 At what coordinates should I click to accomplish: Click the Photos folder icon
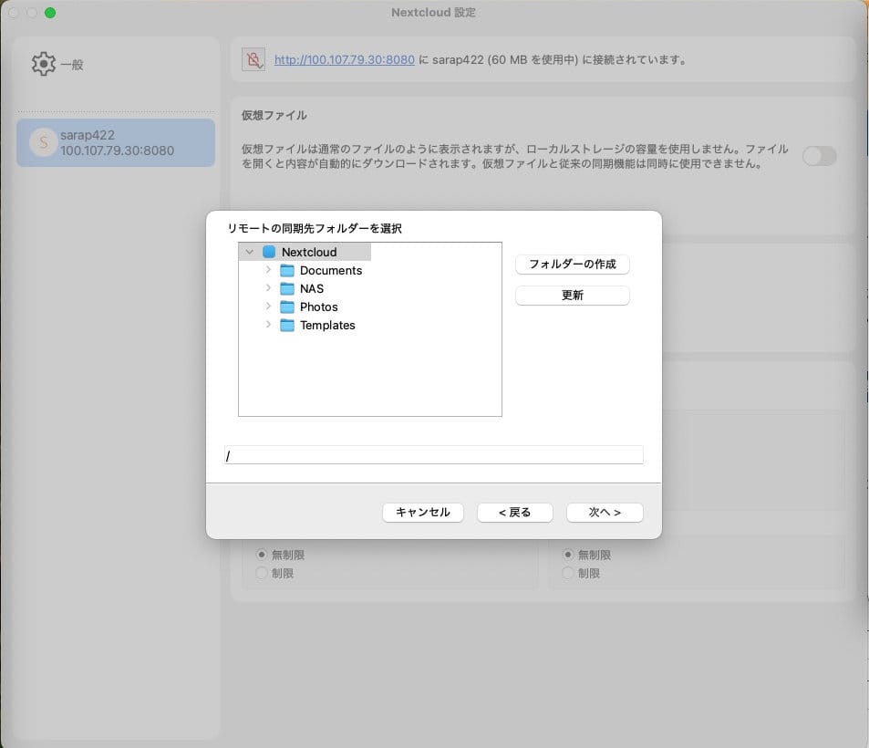(287, 306)
